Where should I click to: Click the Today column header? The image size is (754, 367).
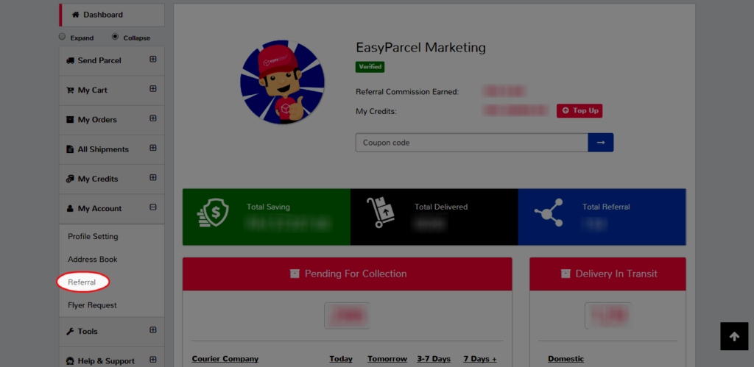tap(341, 359)
